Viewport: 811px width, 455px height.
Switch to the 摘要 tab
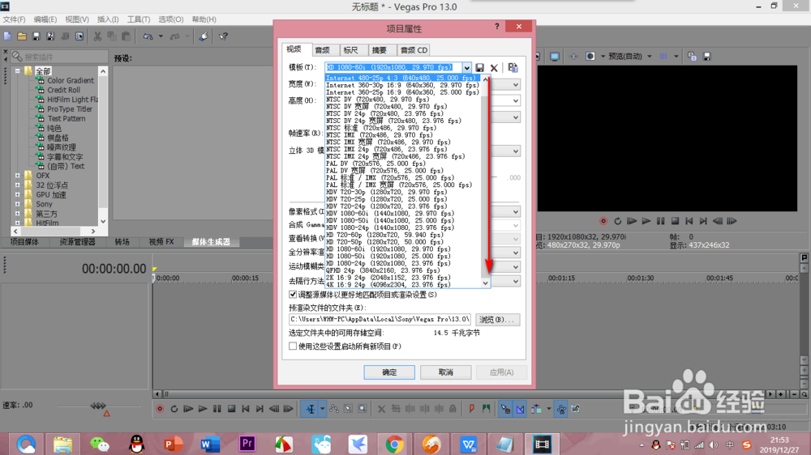coord(379,50)
